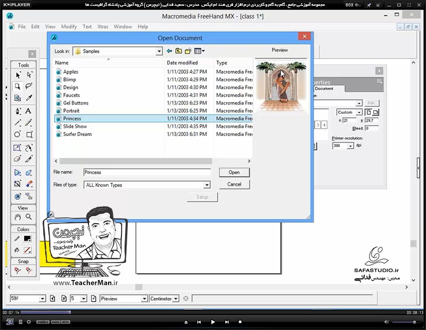Select the Eyedropper tool
The width and height of the screenshot is (426, 330).
tap(29, 98)
